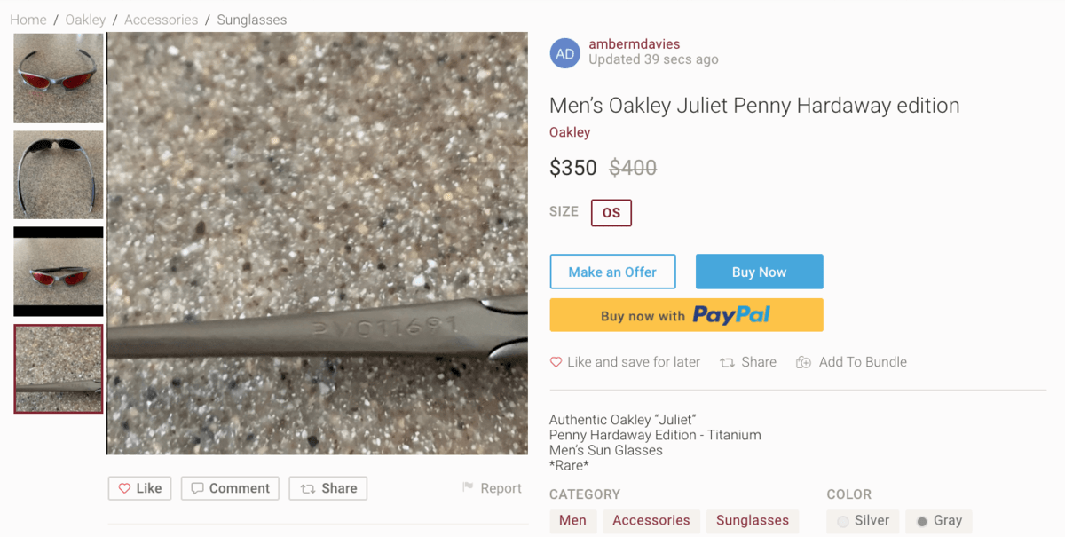Click the flag Report icon
This screenshot has width=1065, height=537.
[x=468, y=488]
